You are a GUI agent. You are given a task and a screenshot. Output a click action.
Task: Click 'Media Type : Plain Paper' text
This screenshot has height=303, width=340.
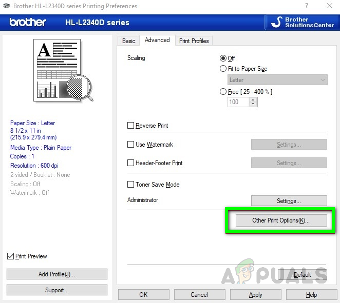coord(41,148)
